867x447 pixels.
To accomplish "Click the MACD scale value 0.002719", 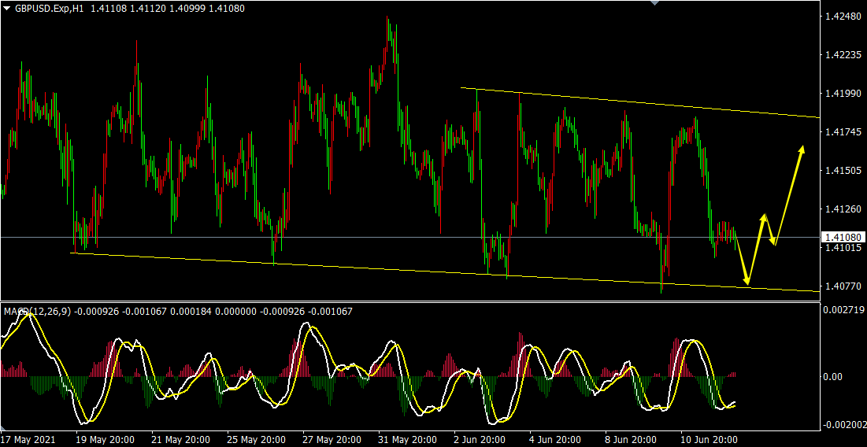I will click(x=843, y=312).
